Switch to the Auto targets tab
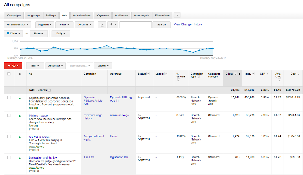This screenshot has height=175, width=303. click(x=141, y=15)
